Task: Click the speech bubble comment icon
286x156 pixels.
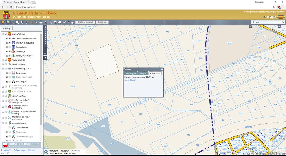Action: (x=60, y=22)
